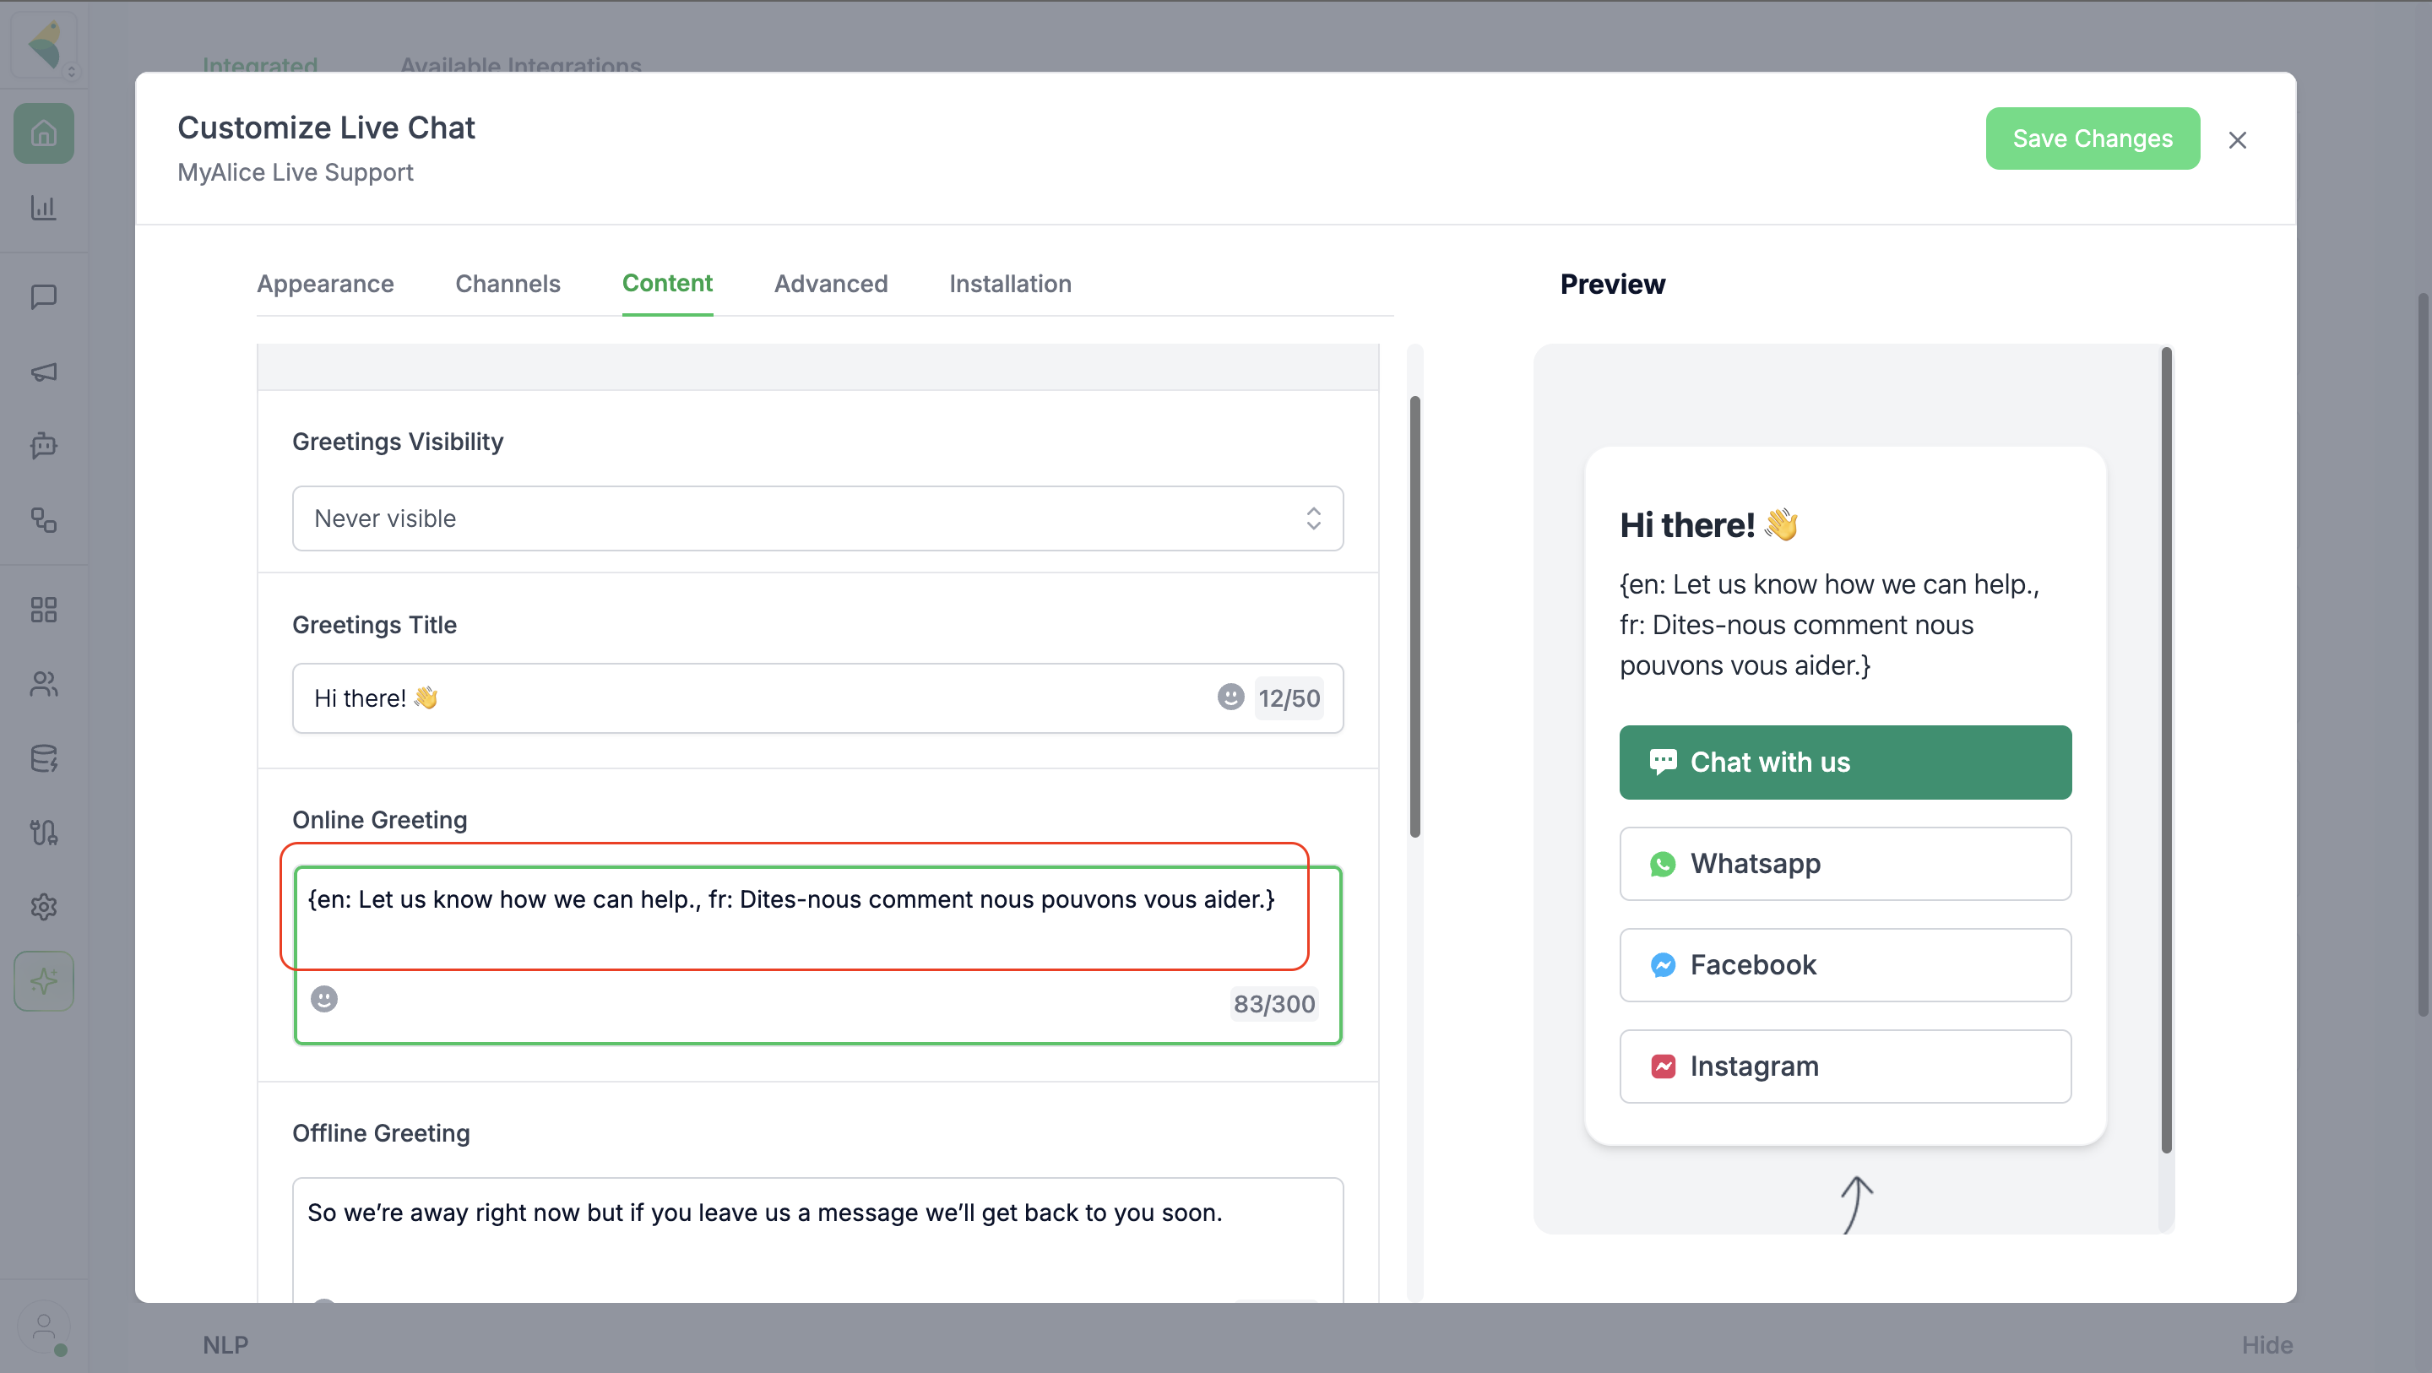Screen dimensions: 2432x1373
Task: Click the Instagram channel button in preview
Action: [1845, 1066]
